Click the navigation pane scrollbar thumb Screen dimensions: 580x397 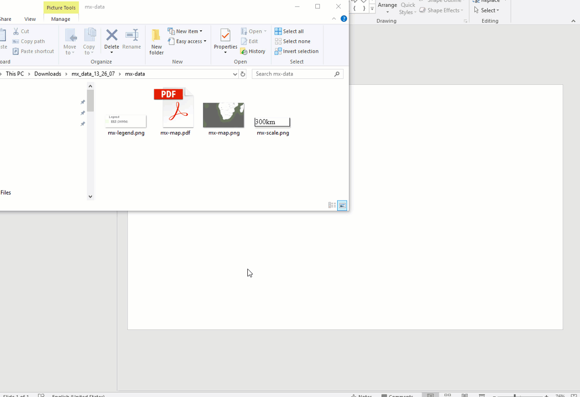pyautogui.click(x=90, y=101)
